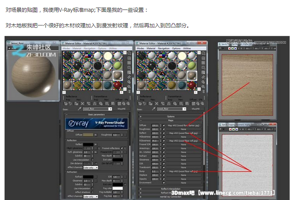Image resolution: width=290 pixels, height=200 pixels.
Task: Expand mental ray Connection rollout
Action: (171, 197)
